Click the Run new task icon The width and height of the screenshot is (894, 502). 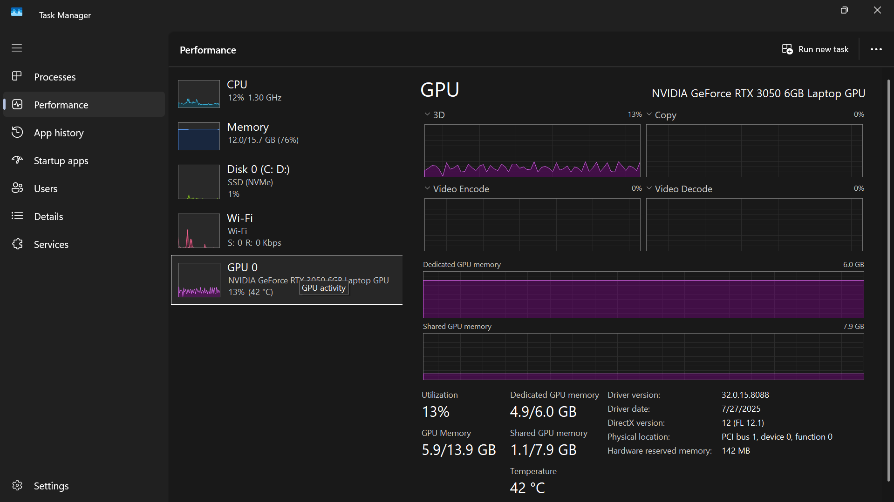(x=787, y=49)
